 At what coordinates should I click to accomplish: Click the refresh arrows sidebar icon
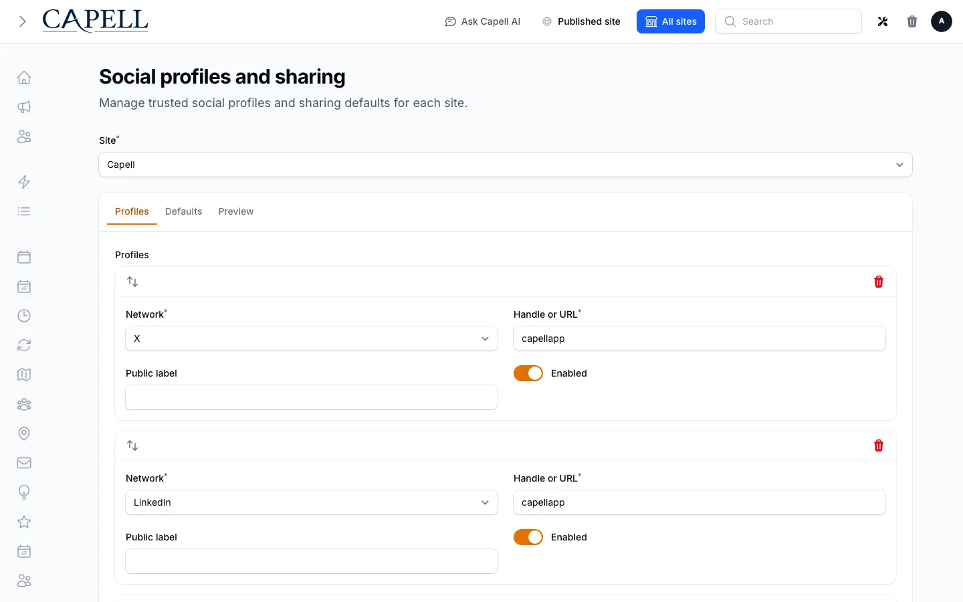24,345
